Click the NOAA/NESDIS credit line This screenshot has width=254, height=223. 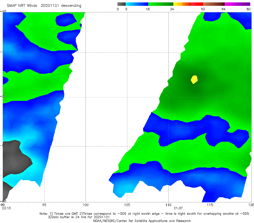click(x=142, y=221)
